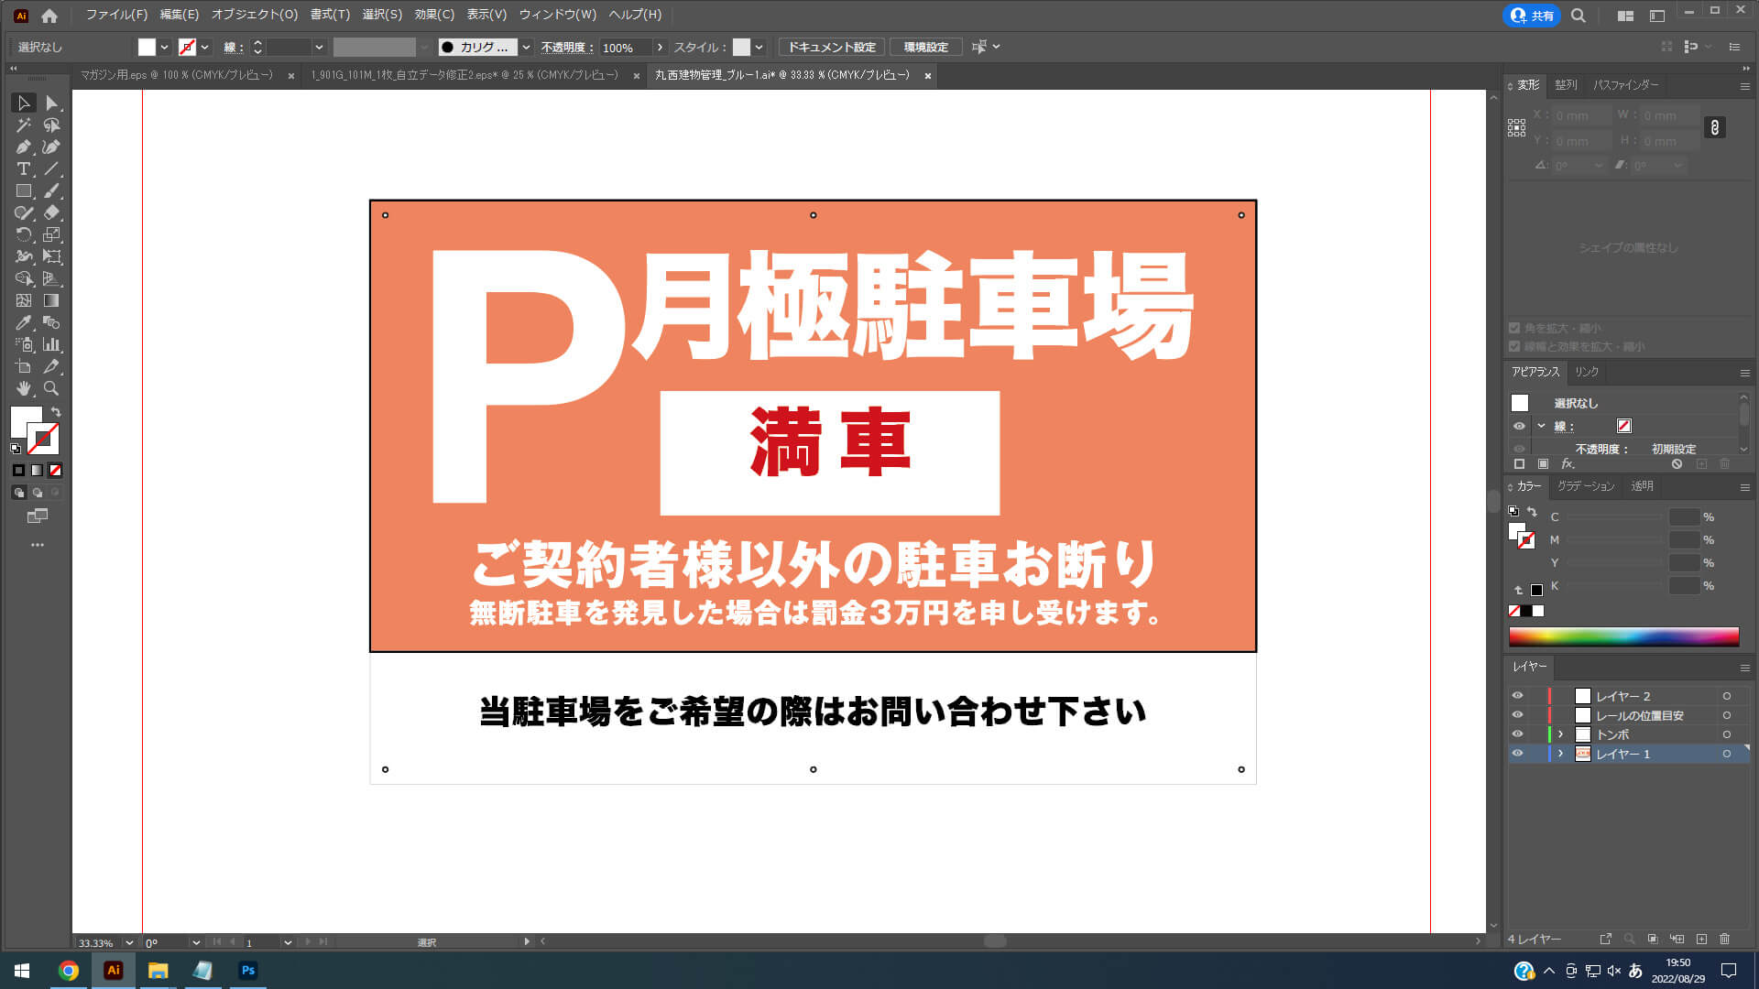1759x989 pixels.
Task: Pick the Line Segment tool
Action: coord(51,169)
